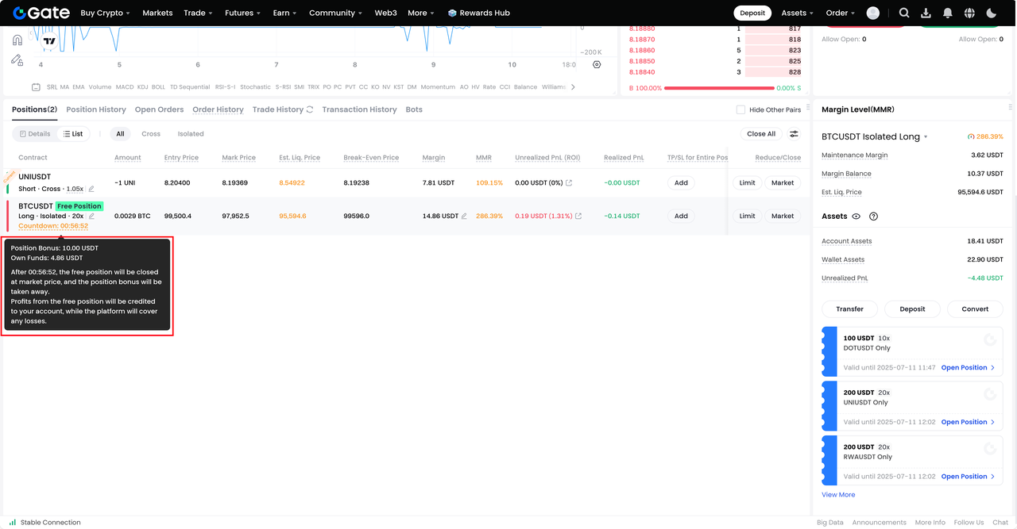Switch theme with the moon icon
The height and width of the screenshot is (529, 1017).
click(991, 13)
